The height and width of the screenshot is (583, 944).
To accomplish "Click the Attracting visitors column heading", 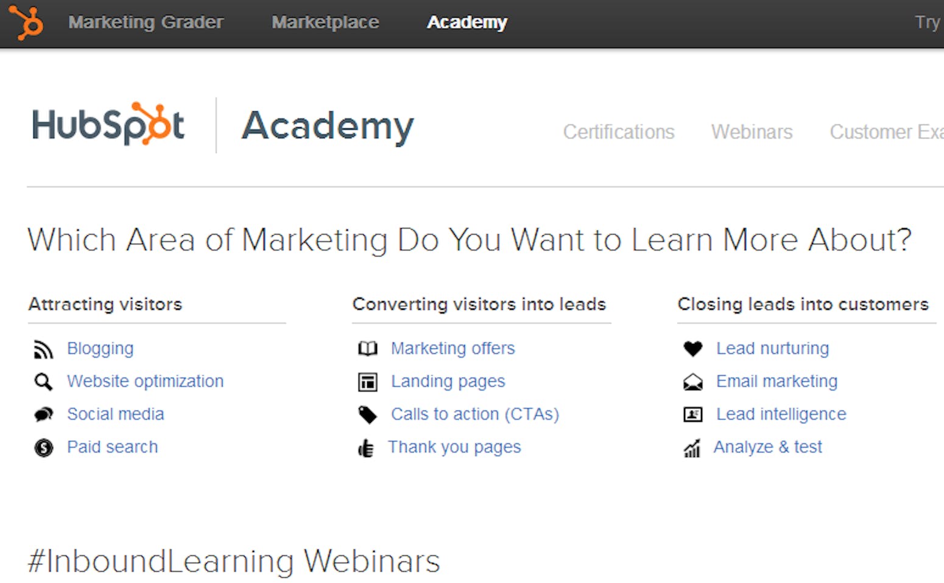I will click(x=105, y=304).
